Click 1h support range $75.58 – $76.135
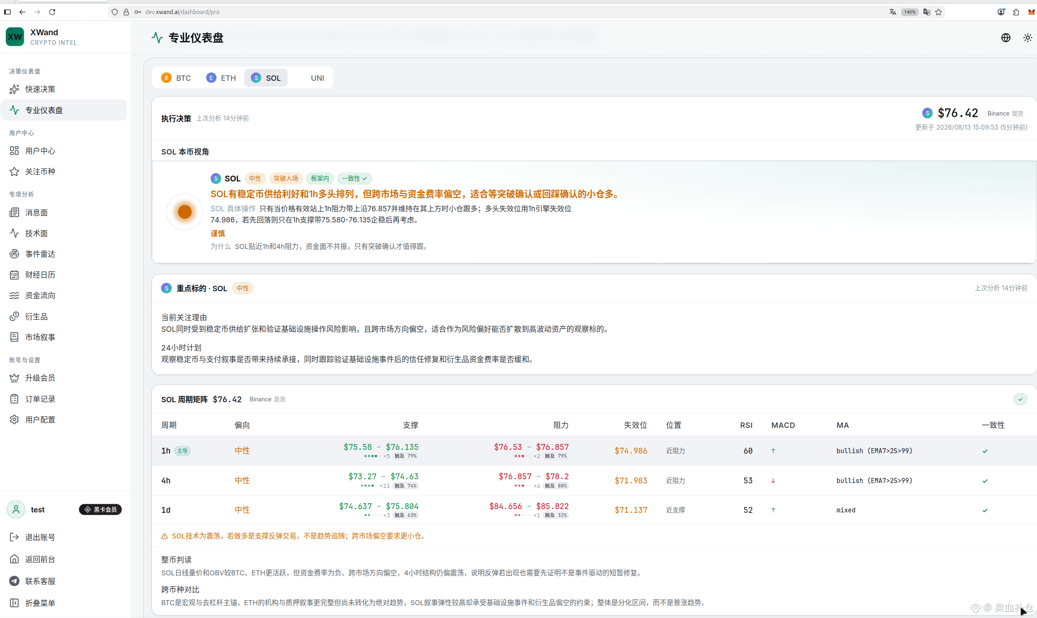Viewport: 1037px width, 618px height. point(381,447)
